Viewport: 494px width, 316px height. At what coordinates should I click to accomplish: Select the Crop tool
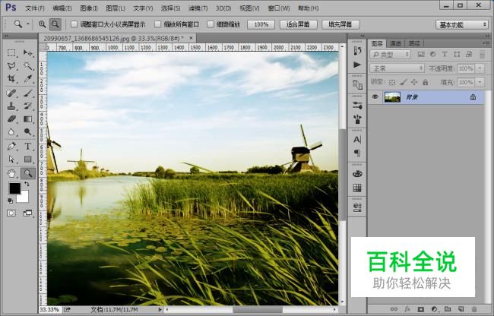coord(11,79)
